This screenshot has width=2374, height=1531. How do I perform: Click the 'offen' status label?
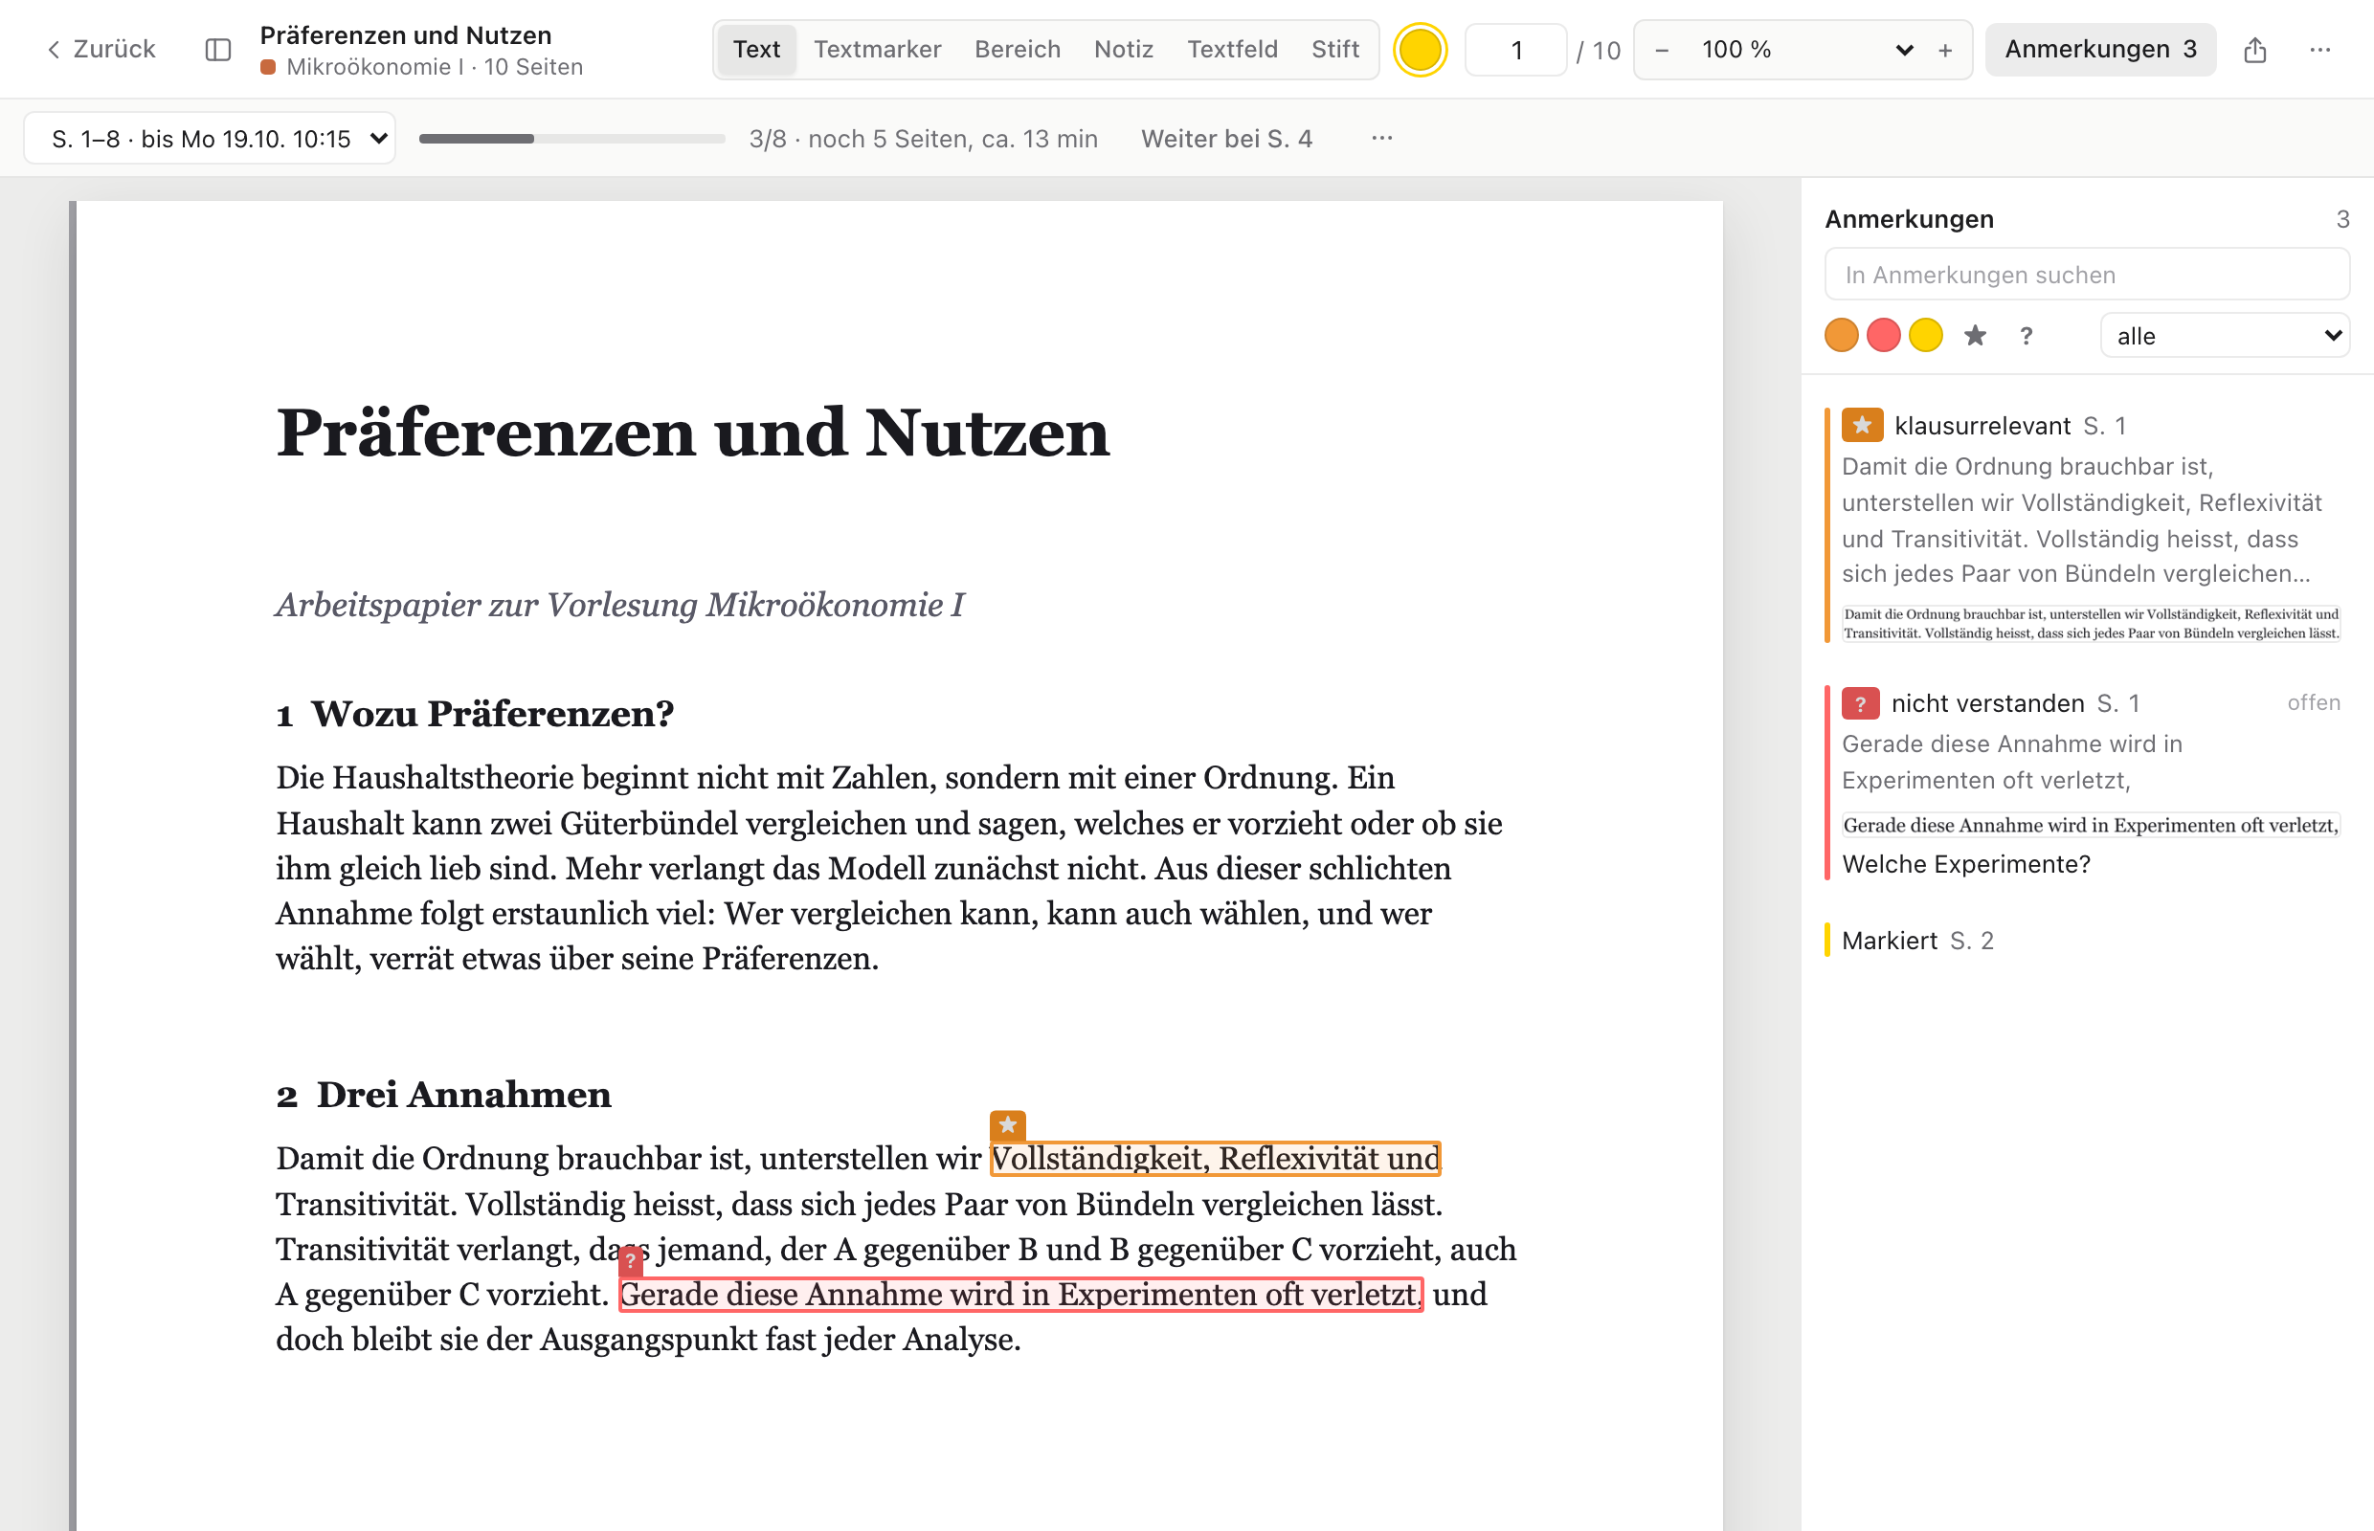2313,703
